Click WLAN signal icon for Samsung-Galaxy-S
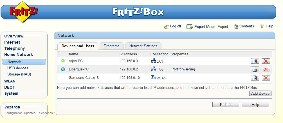This screenshot has height=123, width=283. pyautogui.click(x=153, y=77)
